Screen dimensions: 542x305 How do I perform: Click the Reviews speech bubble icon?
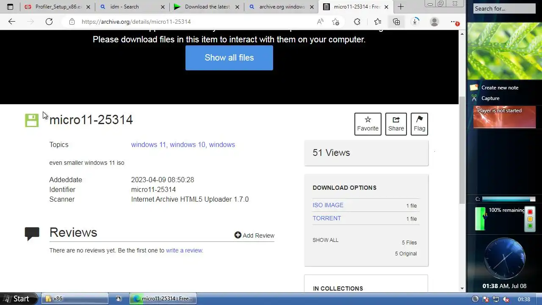tap(32, 234)
